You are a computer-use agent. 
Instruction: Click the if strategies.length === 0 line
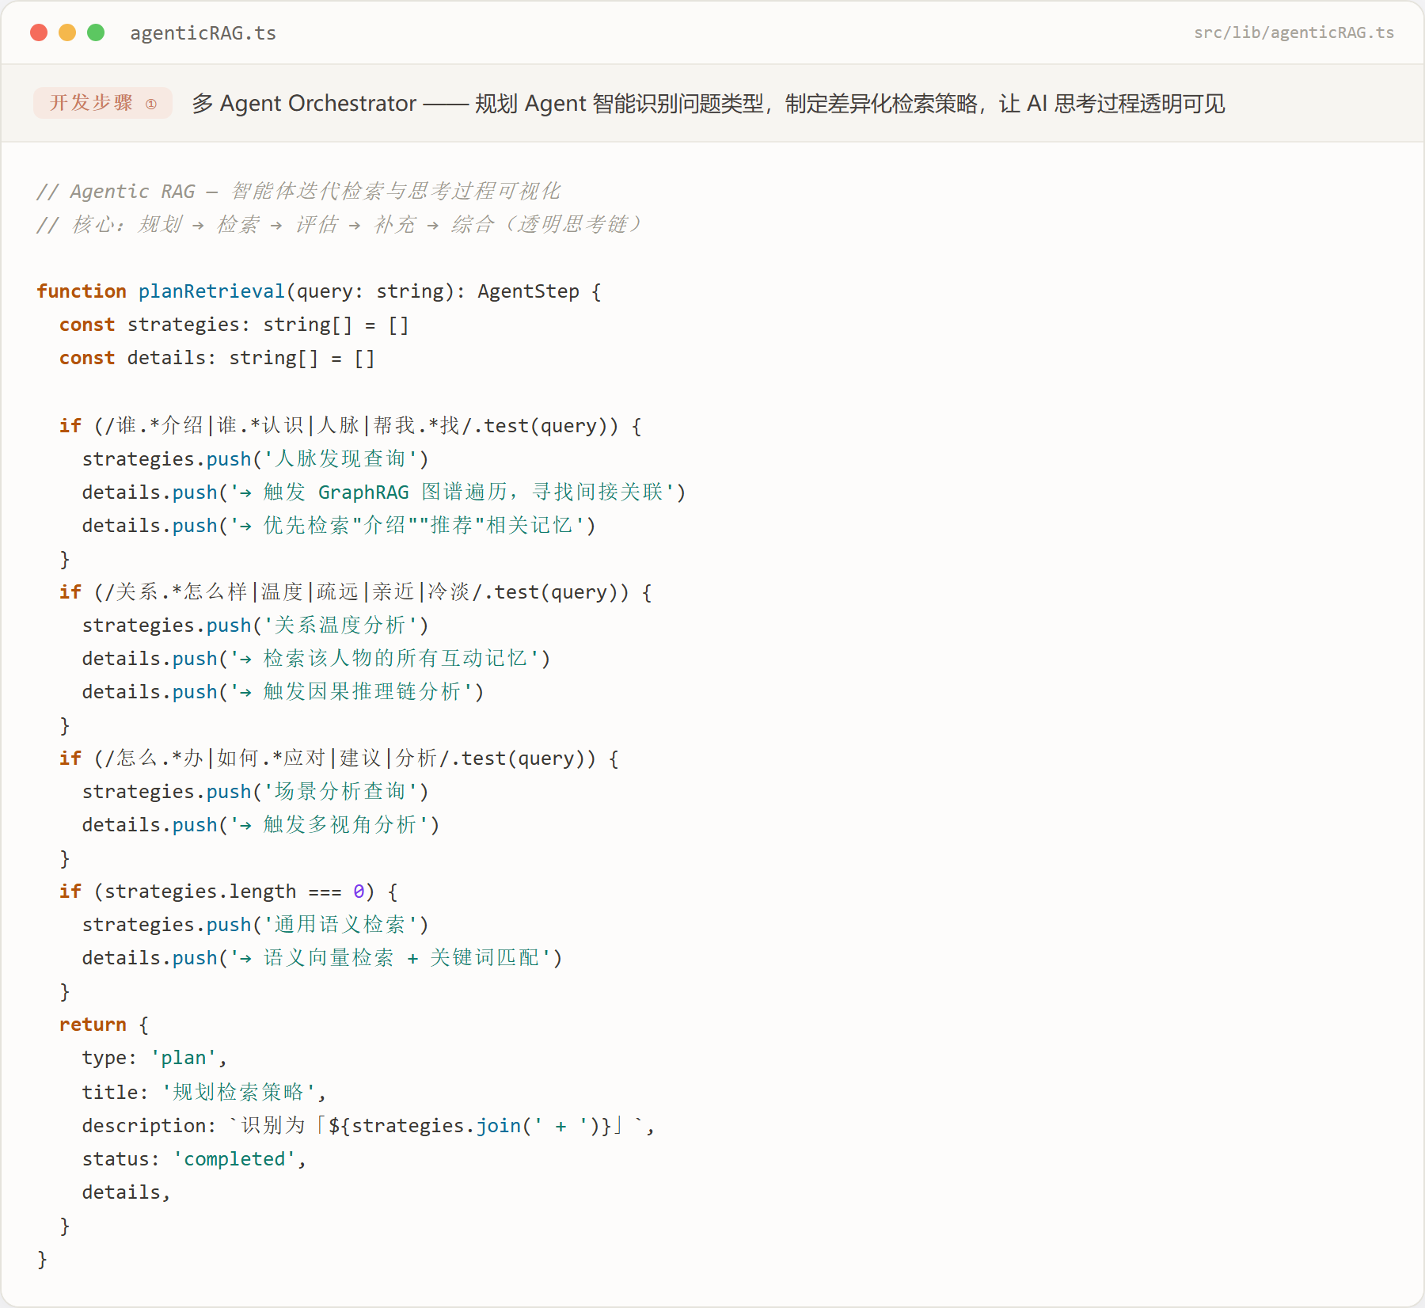tap(229, 892)
